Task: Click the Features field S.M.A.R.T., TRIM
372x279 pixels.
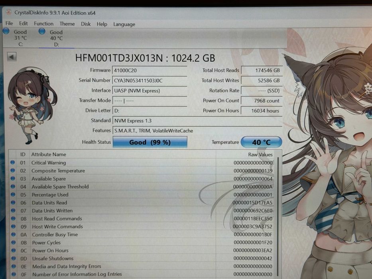Action: click(x=197, y=131)
